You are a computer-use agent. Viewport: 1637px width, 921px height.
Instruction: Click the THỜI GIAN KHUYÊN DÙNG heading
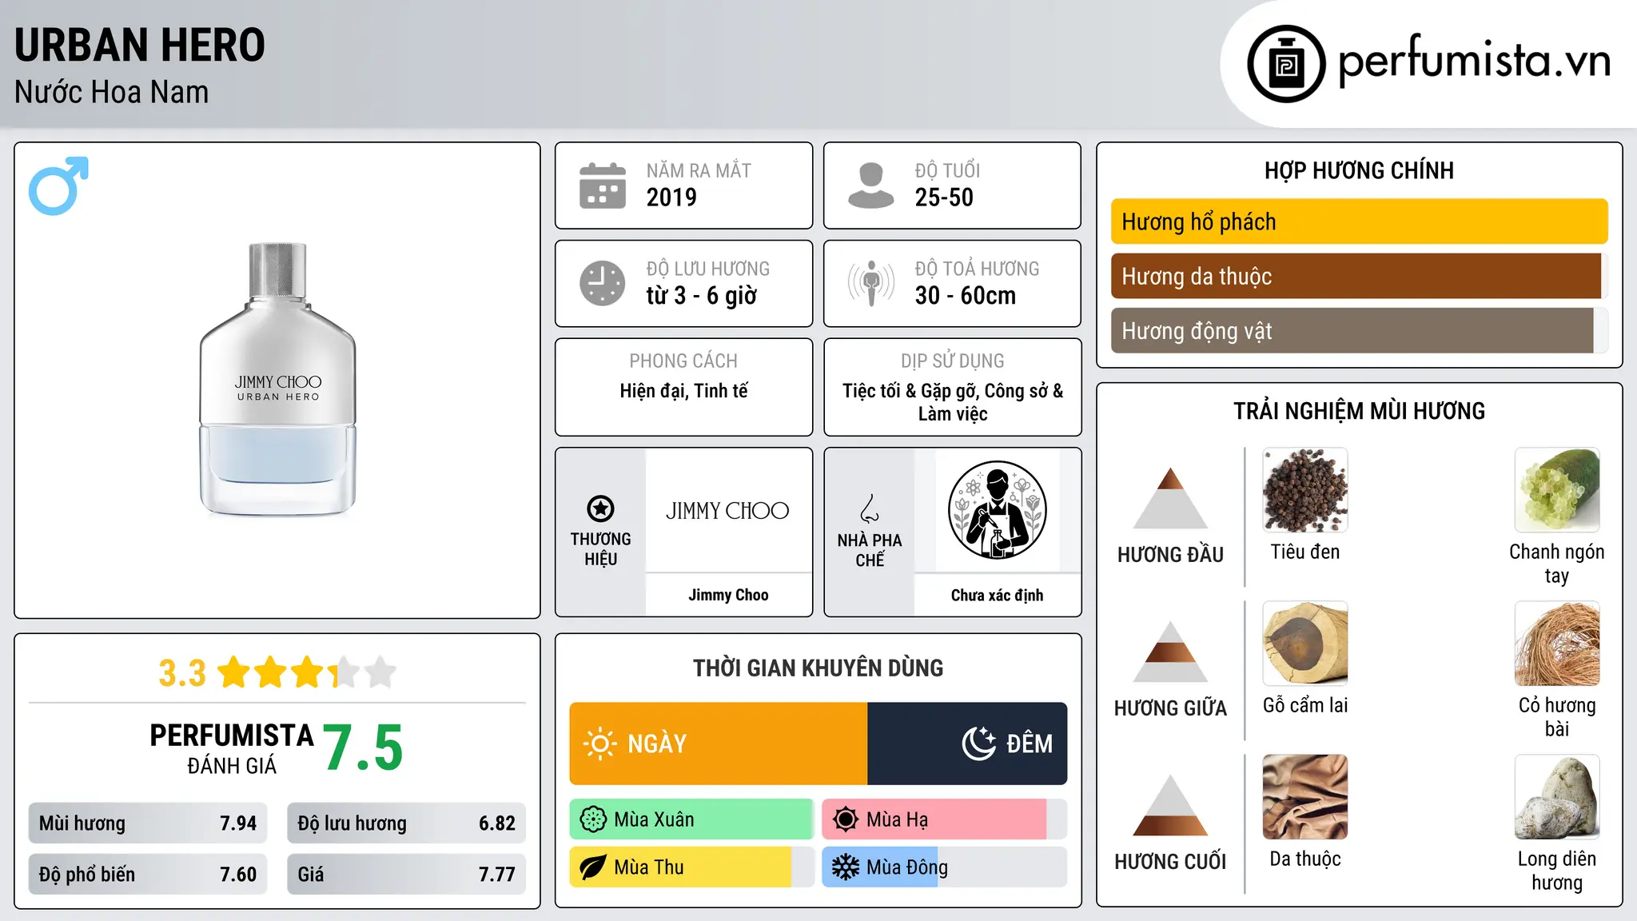(818, 668)
